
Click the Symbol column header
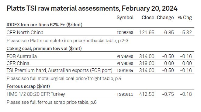tap(125, 18)
